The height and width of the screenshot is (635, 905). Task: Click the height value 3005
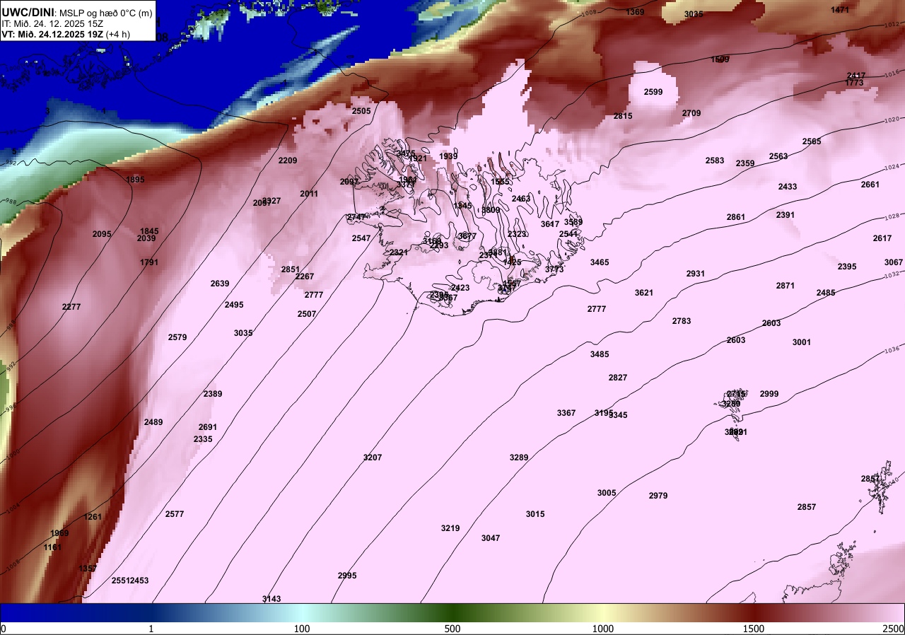tap(607, 493)
